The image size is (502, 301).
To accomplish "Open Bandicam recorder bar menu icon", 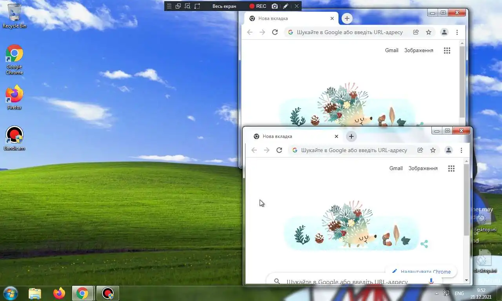I will (169, 6).
